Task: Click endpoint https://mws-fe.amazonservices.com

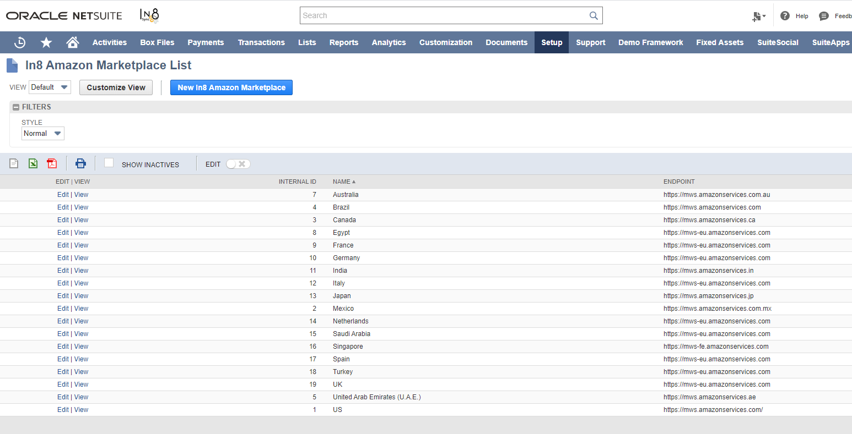Action: click(716, 347)
